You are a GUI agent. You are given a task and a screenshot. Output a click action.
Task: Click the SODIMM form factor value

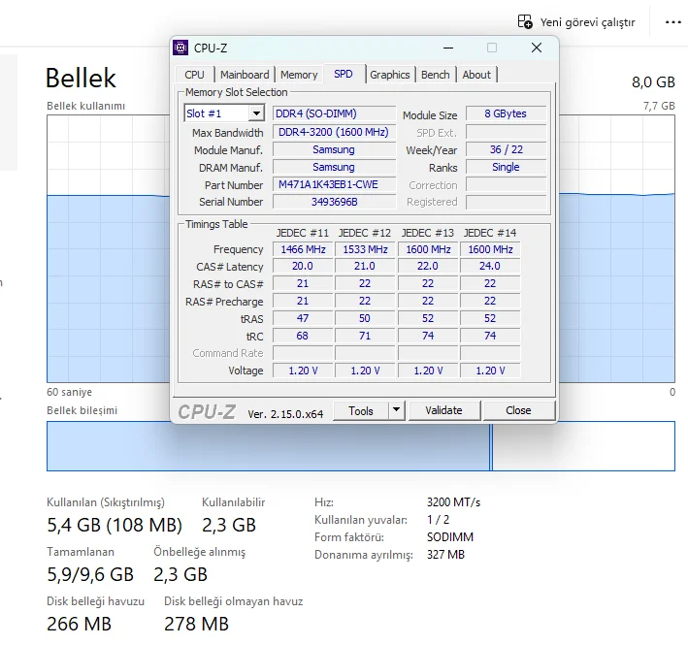click(x=450, y=537)
